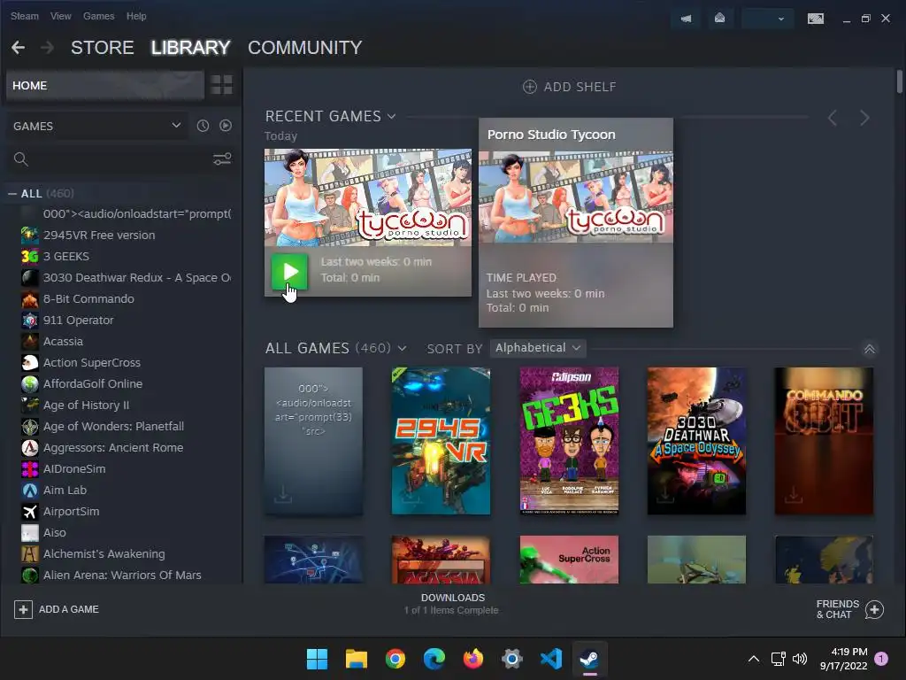Screen dimensions: 906x680
Task: Click the AirportSim plane icon
Action: [29, 511]
